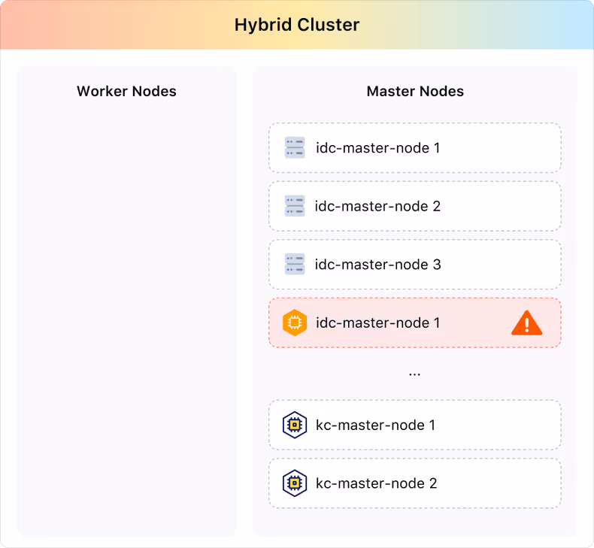Click the server icon beside idc-master-node 3
Image resolution: width=594 pixels, height=548 pixels.
pyautogui.click(x=294, y=264)
